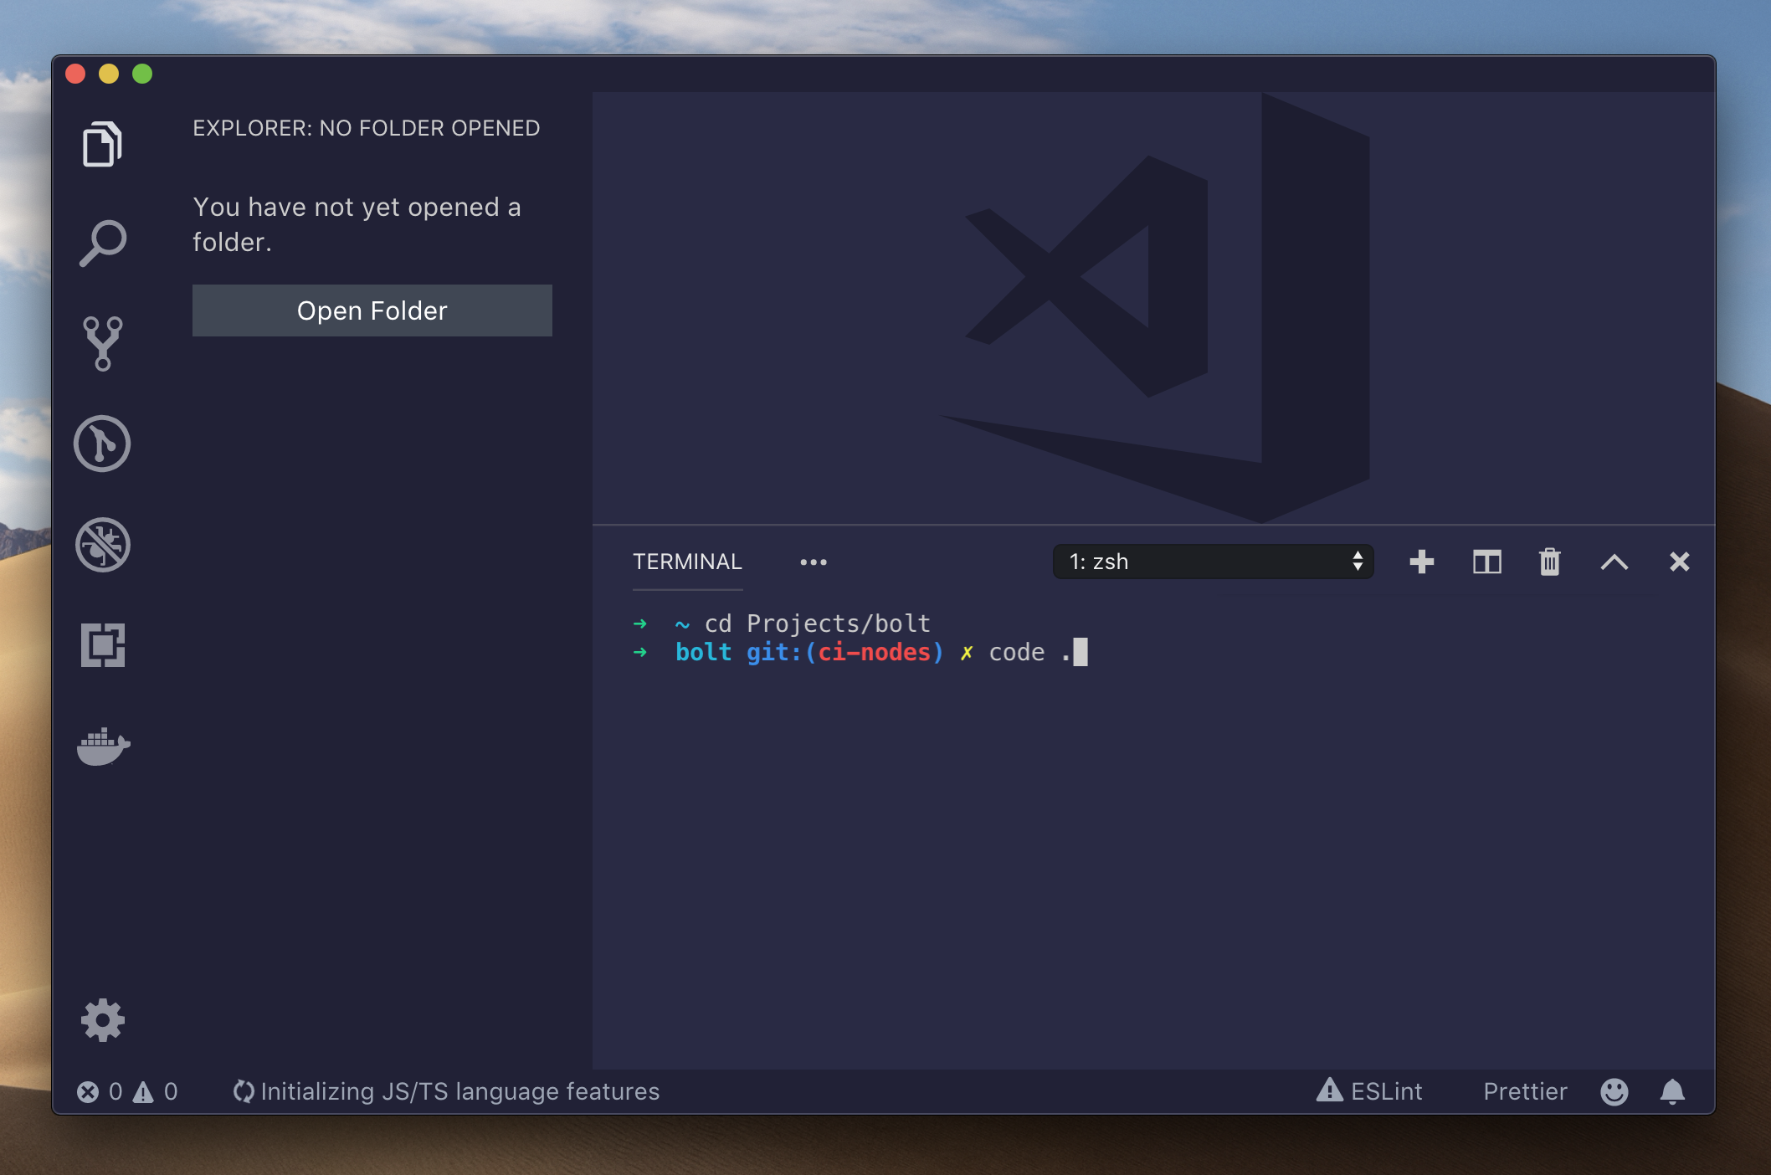The height and width of the screenshot is (1175, 1771).
Task: Create a new terminal with the plus icon
Action: tap(1422, 562)
